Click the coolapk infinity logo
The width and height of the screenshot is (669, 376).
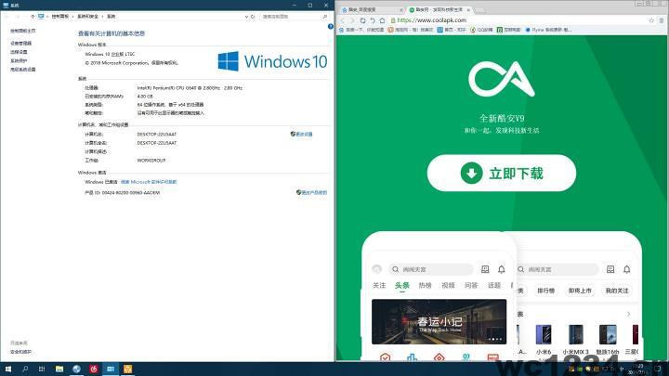[x=502, y=79]
